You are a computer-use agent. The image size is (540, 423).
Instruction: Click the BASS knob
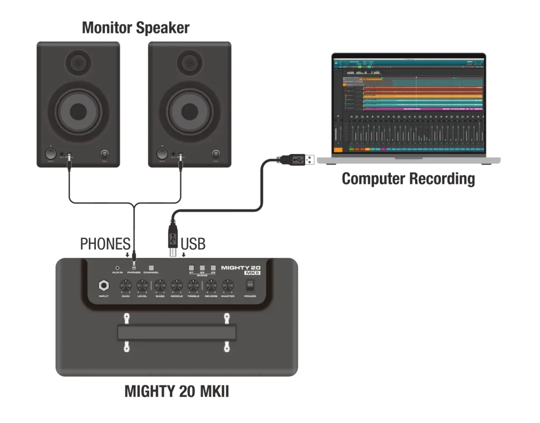160,286
